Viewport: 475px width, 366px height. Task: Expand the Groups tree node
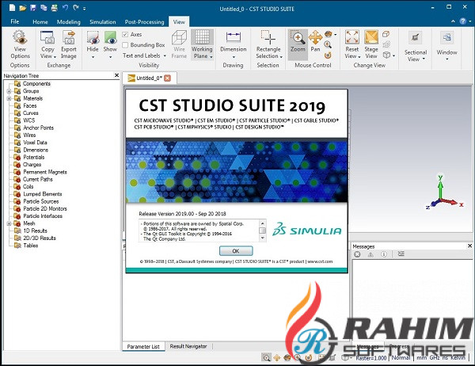9,91
